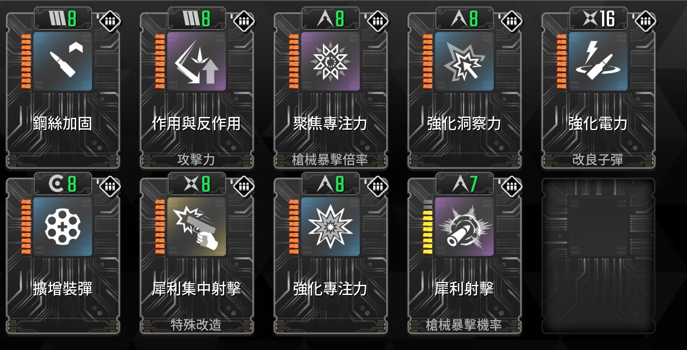Viewport: 687px width, 350px height.
Task: Select the 強化專注力 explosion icon
Action: [x=331, y=226]
